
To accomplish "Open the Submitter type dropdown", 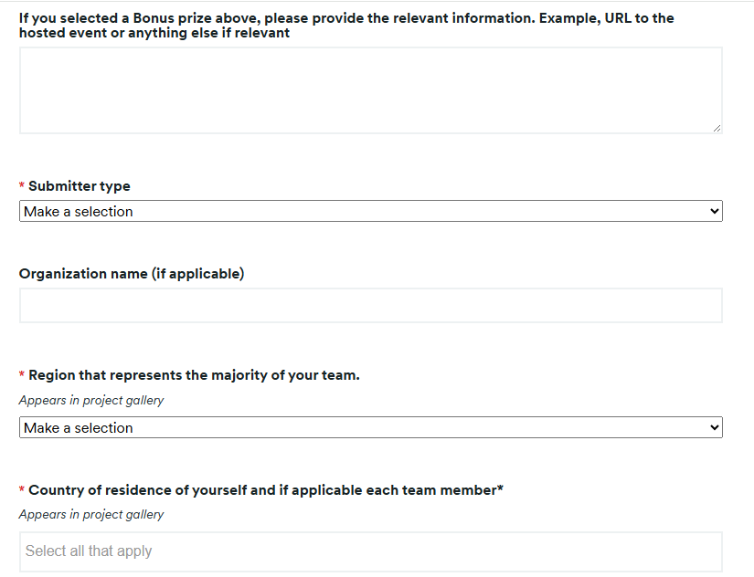I will point(371,211).
